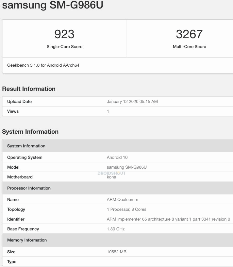Select the 1.80 GHz value
The image size is (233, 267).
pyautogui.click(x=116, y=229)
